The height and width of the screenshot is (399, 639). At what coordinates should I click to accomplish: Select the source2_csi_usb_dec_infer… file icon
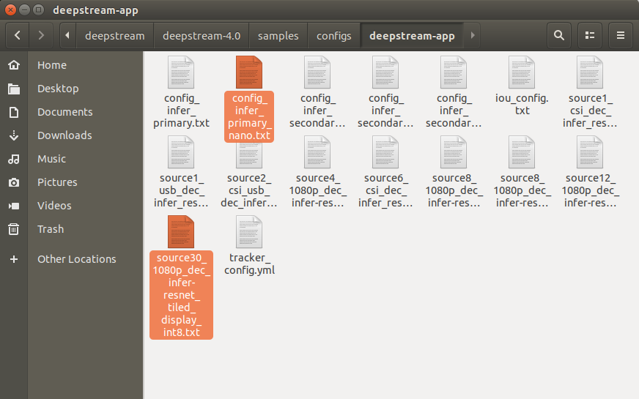point(249,155)
